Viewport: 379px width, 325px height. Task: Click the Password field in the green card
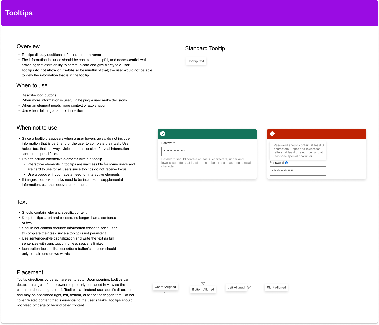pyautogui.click(x=207, y=151)
